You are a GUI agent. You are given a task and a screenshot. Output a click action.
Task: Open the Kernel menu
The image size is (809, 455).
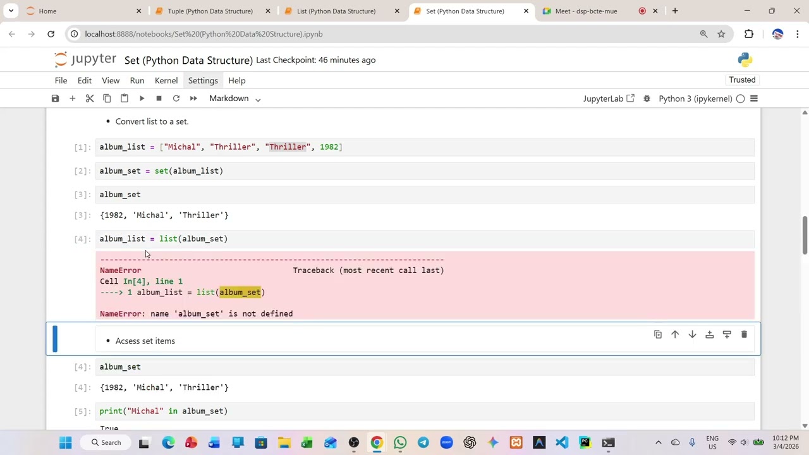pyautogui.click(x=166, y=80)
